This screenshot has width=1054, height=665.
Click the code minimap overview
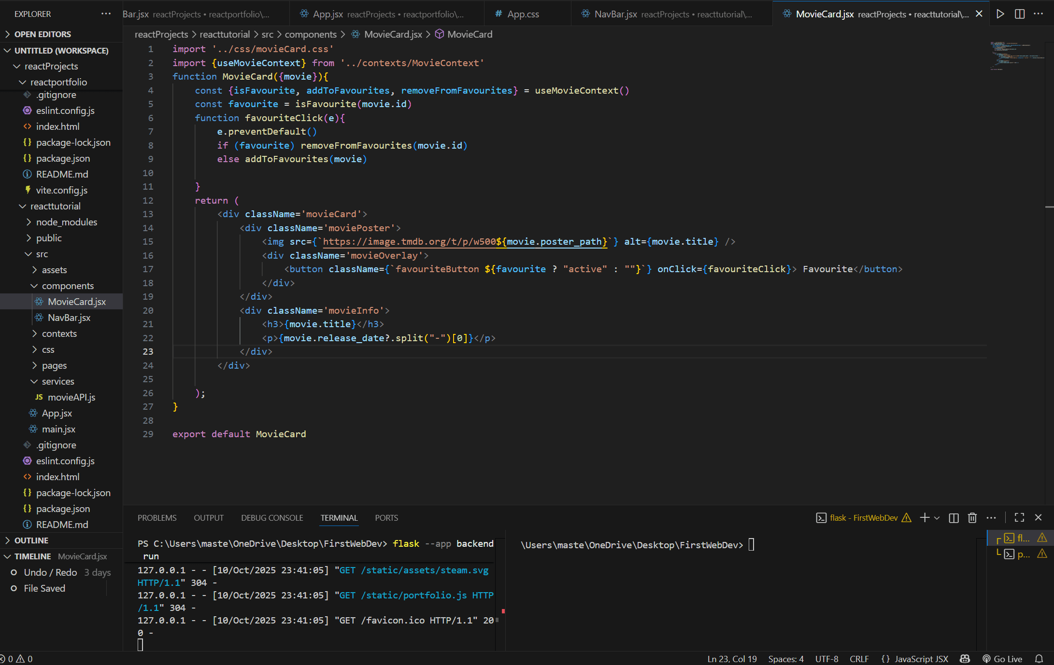[1017, 55]
